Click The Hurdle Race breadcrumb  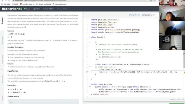(x=62, y=9)
